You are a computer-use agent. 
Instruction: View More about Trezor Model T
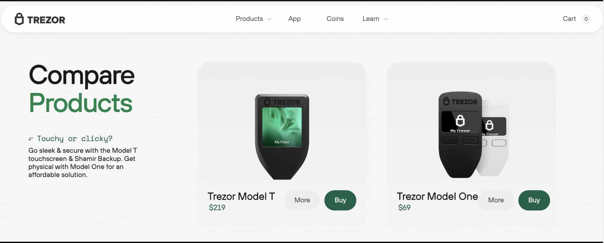tap(302, 200)
